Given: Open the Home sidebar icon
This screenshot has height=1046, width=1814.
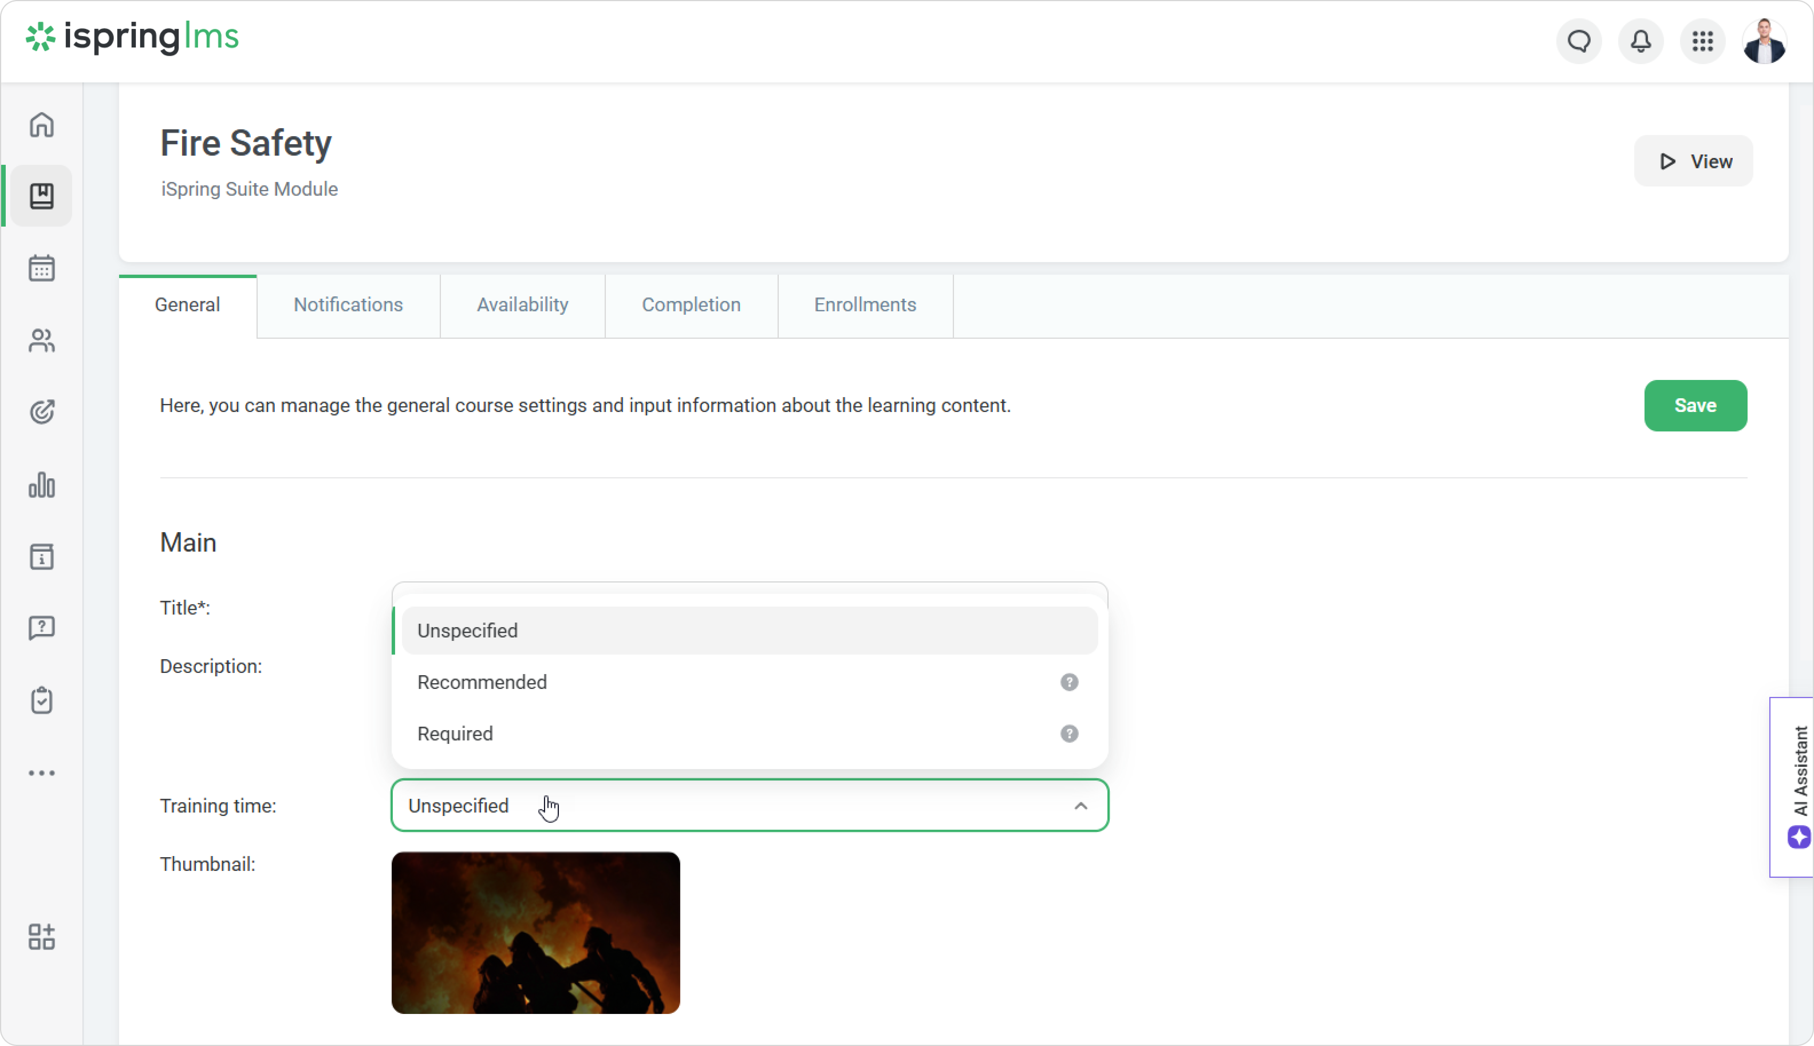Looking at the screenshot, I should click(x=42, y=125).
